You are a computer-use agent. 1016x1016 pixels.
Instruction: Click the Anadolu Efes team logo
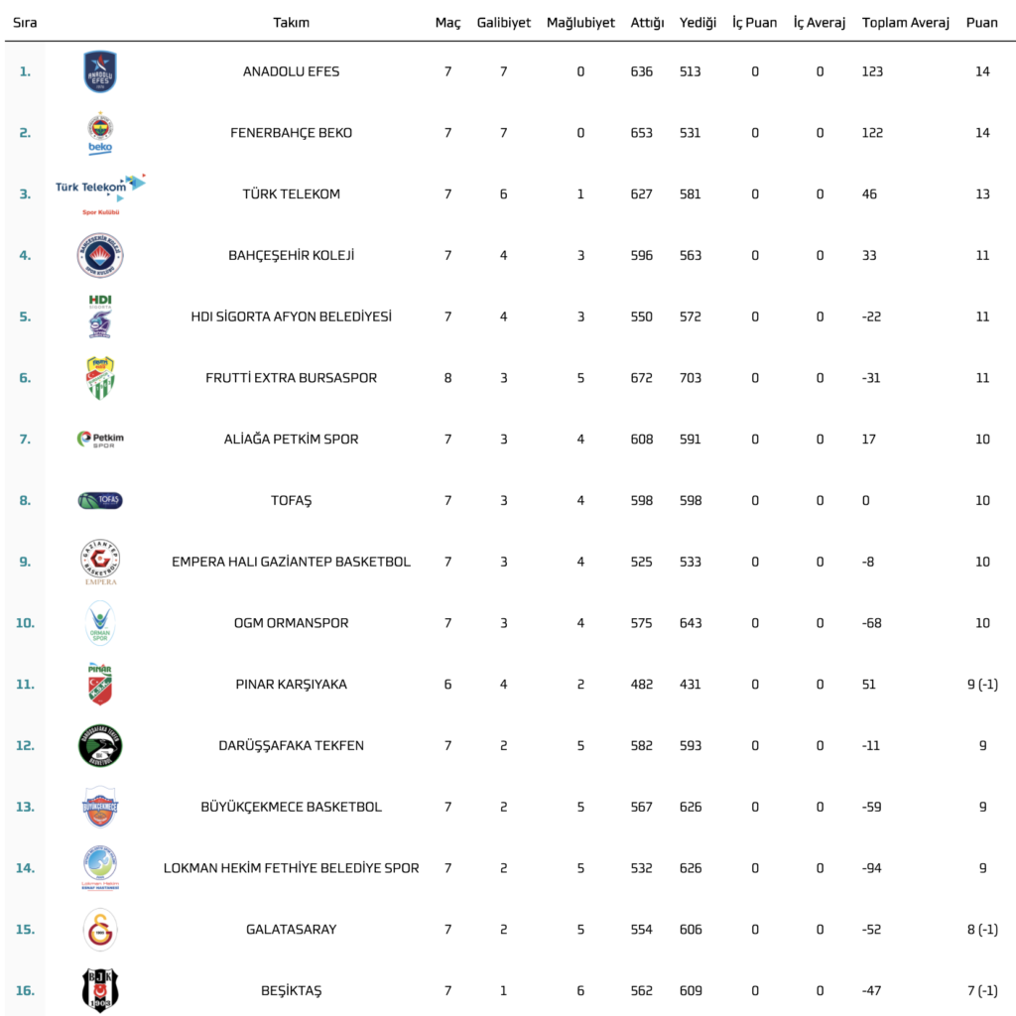click(100, 71)
